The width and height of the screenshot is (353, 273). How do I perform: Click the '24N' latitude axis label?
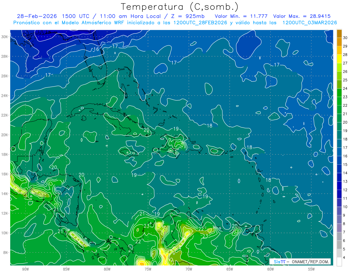(5, 95)
